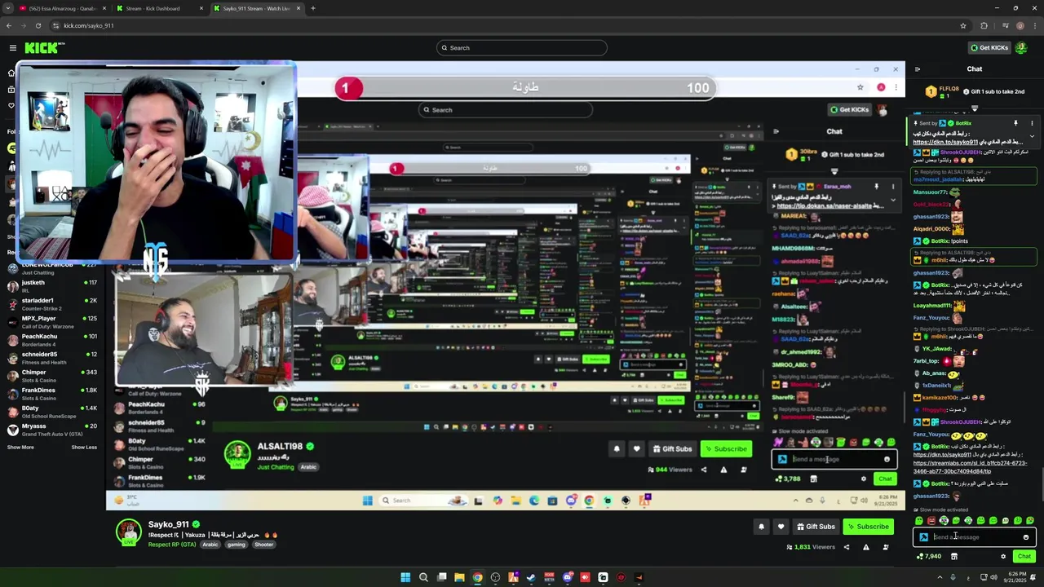The image size is (1044, 587).
Task: Reload the page
Action: tap(38, 25)
